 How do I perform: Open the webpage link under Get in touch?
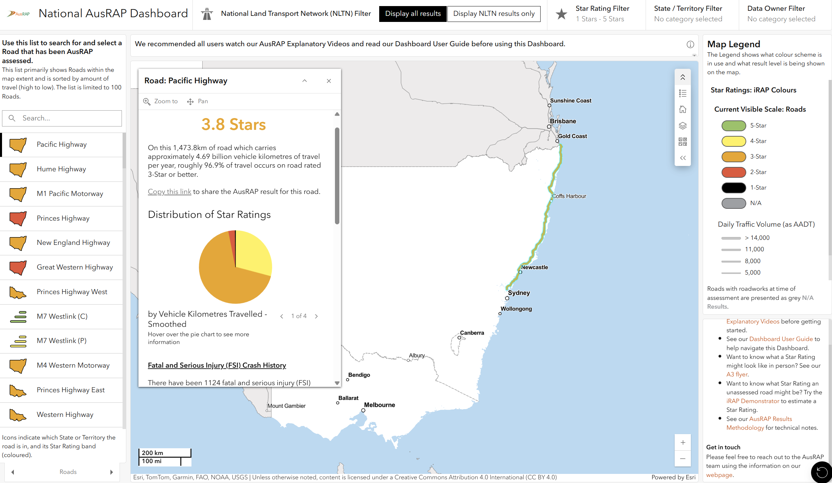719,475
